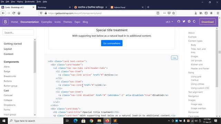Open the File menu
The height and width of the screenshot is (124, 221).
click(x=2, y=2)
